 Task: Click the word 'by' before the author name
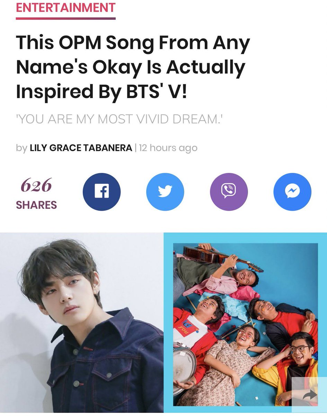[x=21, y=148]
